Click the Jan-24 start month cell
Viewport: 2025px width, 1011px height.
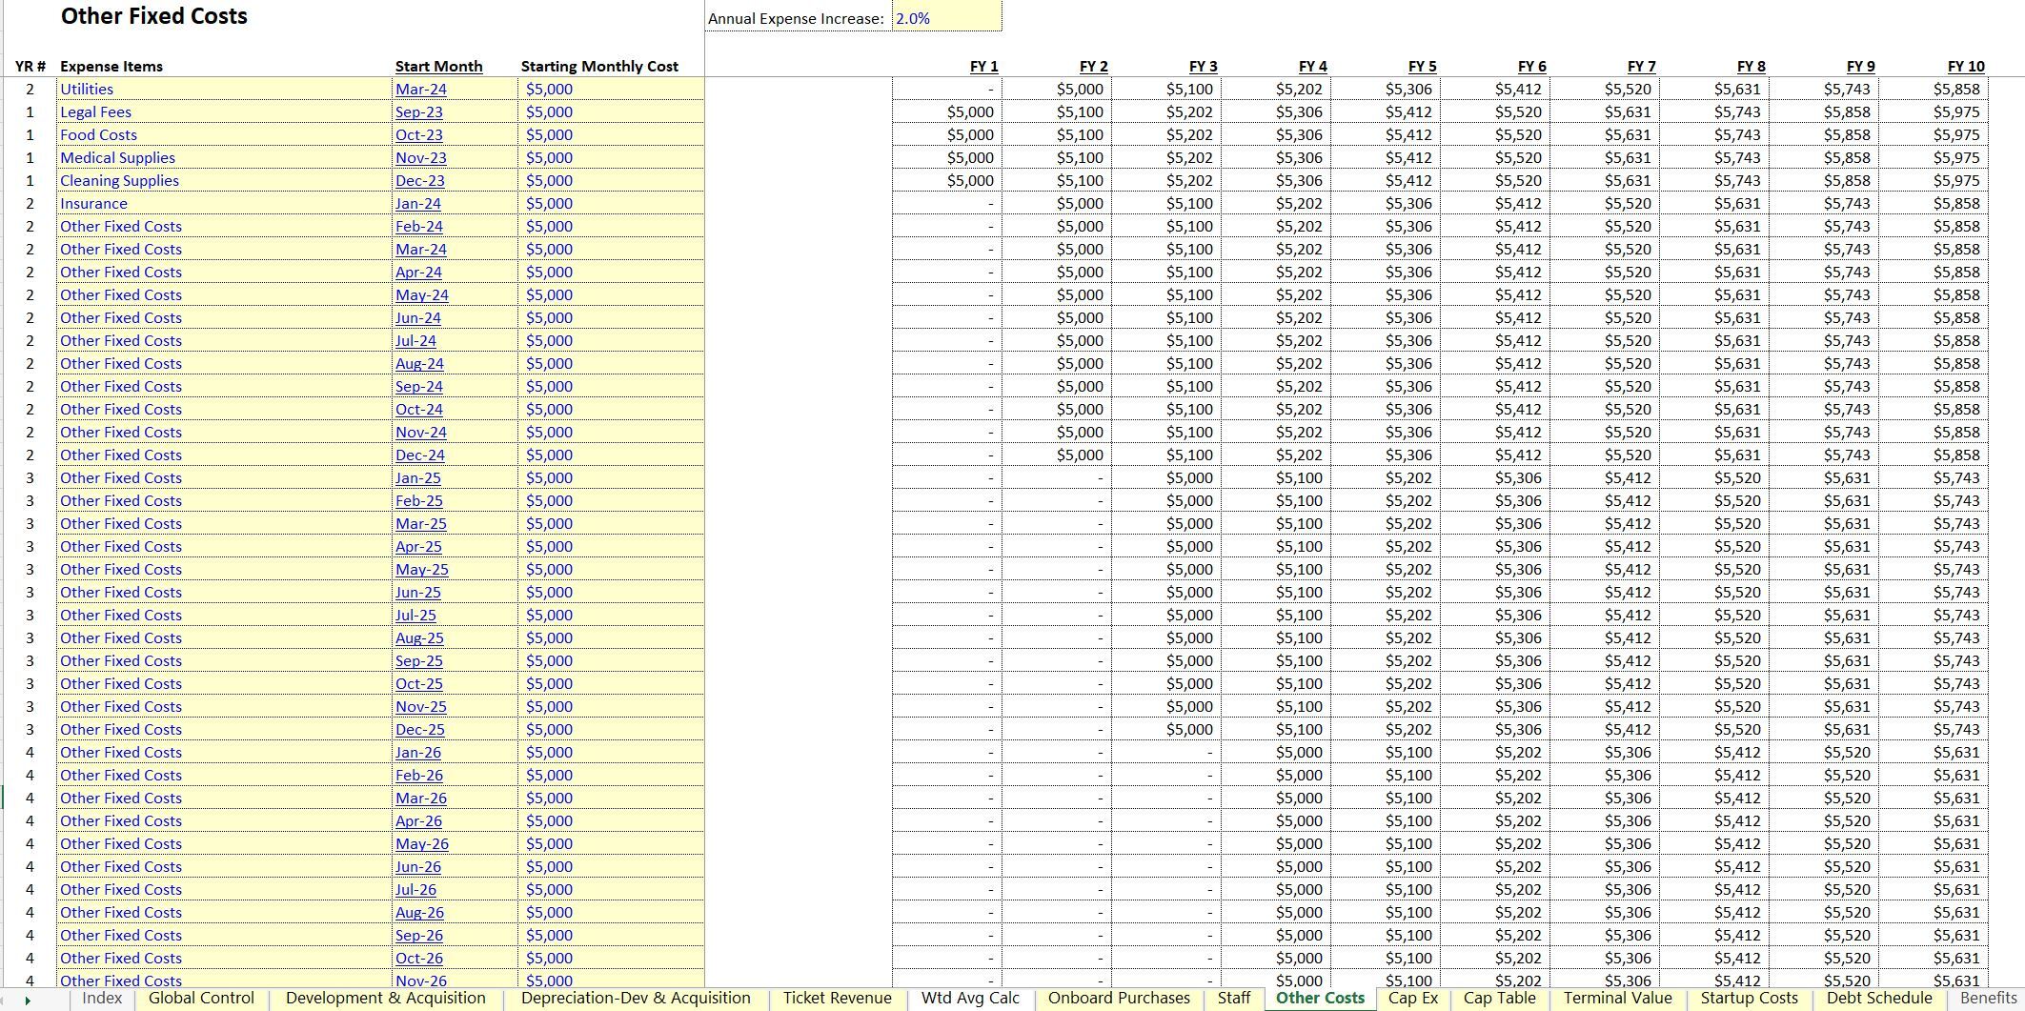pos(455,203)
